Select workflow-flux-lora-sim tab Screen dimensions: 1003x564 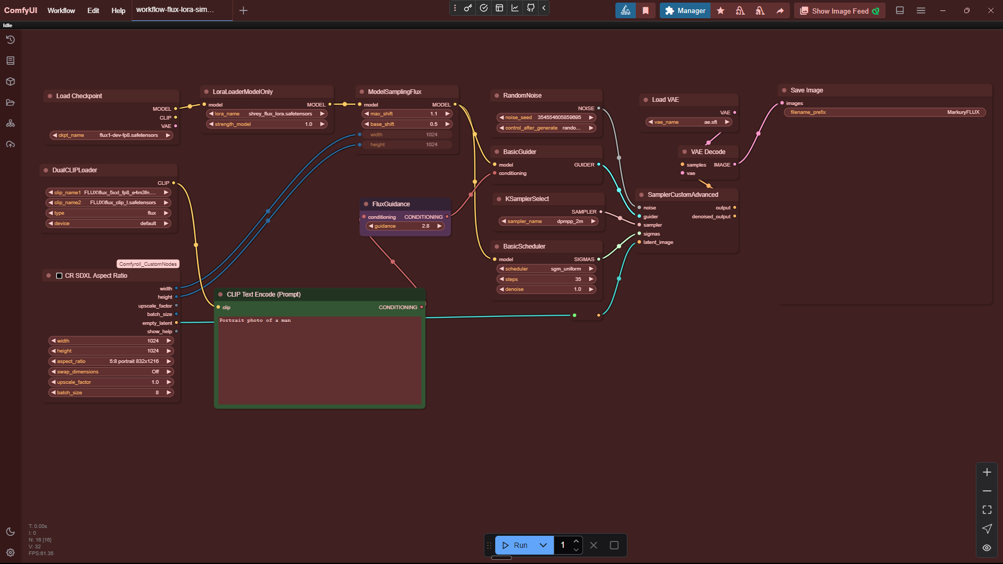tap(182, 10)
